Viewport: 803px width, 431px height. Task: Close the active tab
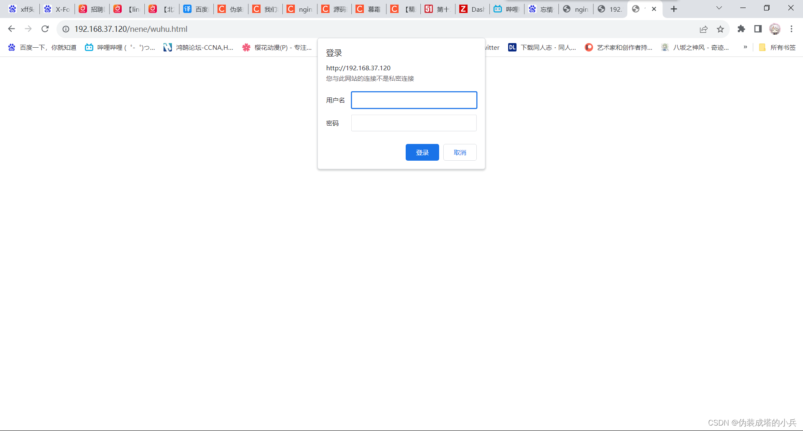[654, 9]
